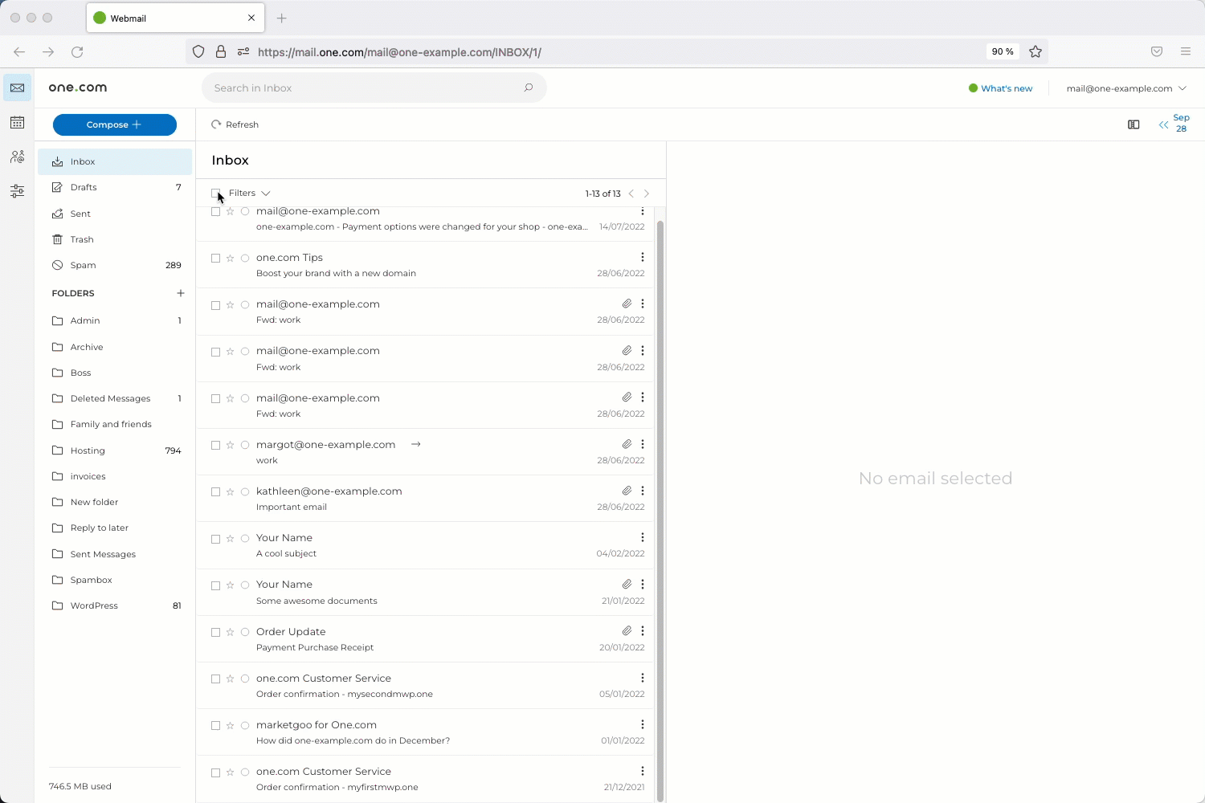The height and width of the screenshot is (803, 1205).
Task: Click the search magnifier icon
Action: (x=528, y=88)
